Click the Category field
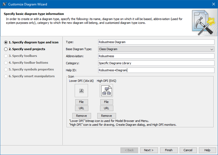This screenshot has width=218, height=155. tap(156, 63)
